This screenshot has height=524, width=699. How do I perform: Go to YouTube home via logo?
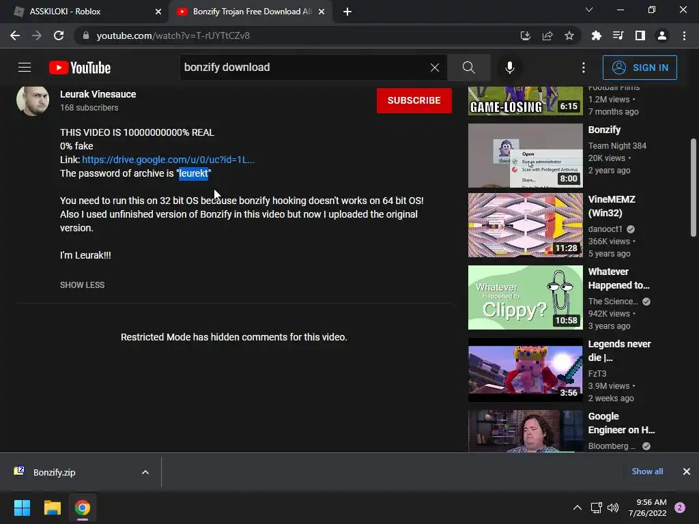80,68
